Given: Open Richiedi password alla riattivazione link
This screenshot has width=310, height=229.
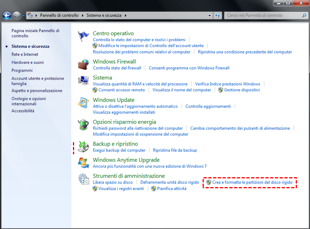Looking at the screenshot, I should coord(138,128).
